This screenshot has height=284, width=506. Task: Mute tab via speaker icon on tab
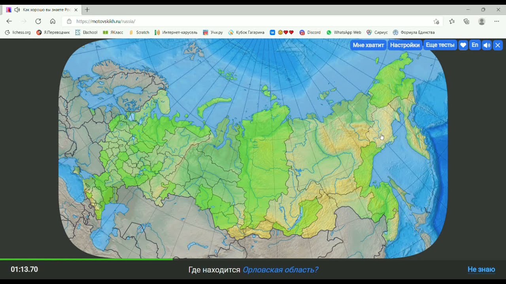(x=17, y=9)
